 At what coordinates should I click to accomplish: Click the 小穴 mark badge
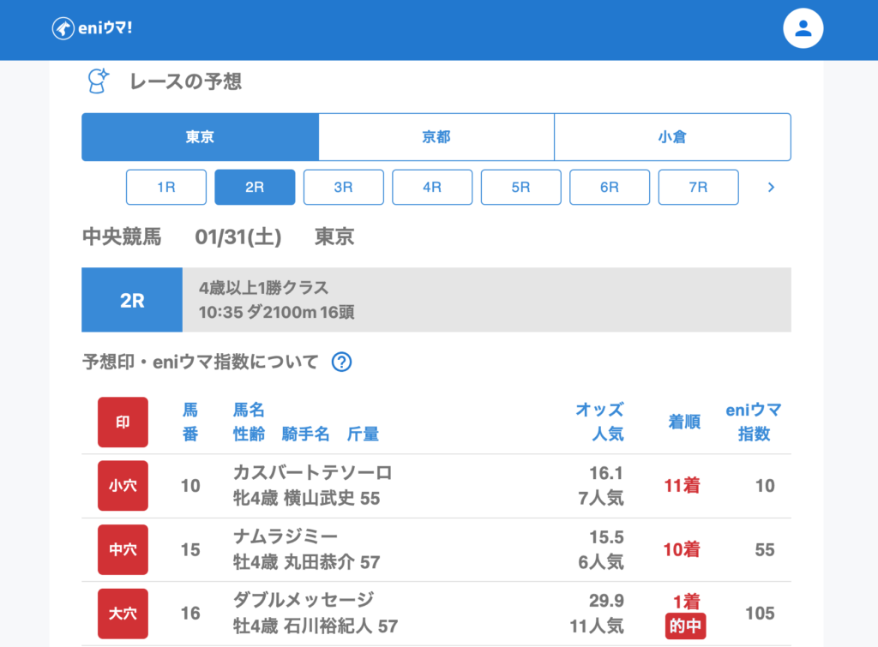point(123,486)
